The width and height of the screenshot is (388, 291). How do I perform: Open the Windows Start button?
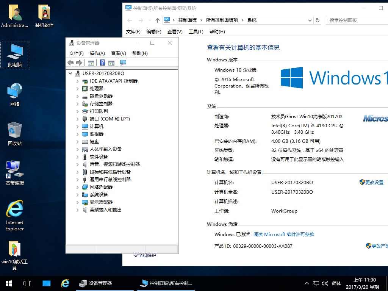pos(9,283)
